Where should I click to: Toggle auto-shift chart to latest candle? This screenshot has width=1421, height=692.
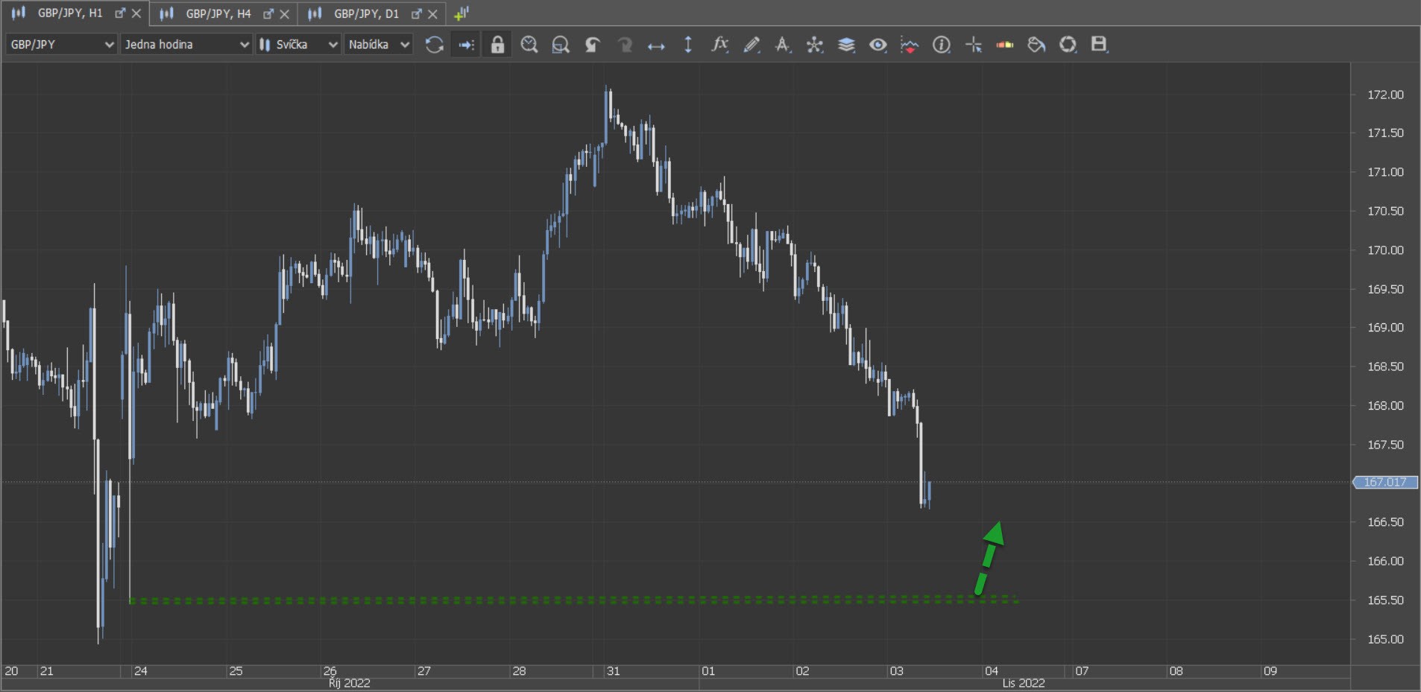coord(466,45)
